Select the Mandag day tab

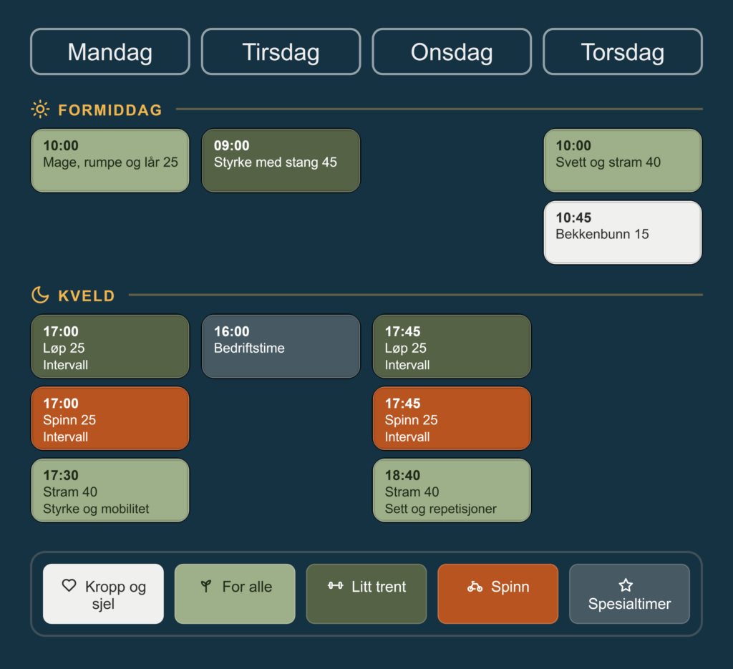[x=110, y=52]
